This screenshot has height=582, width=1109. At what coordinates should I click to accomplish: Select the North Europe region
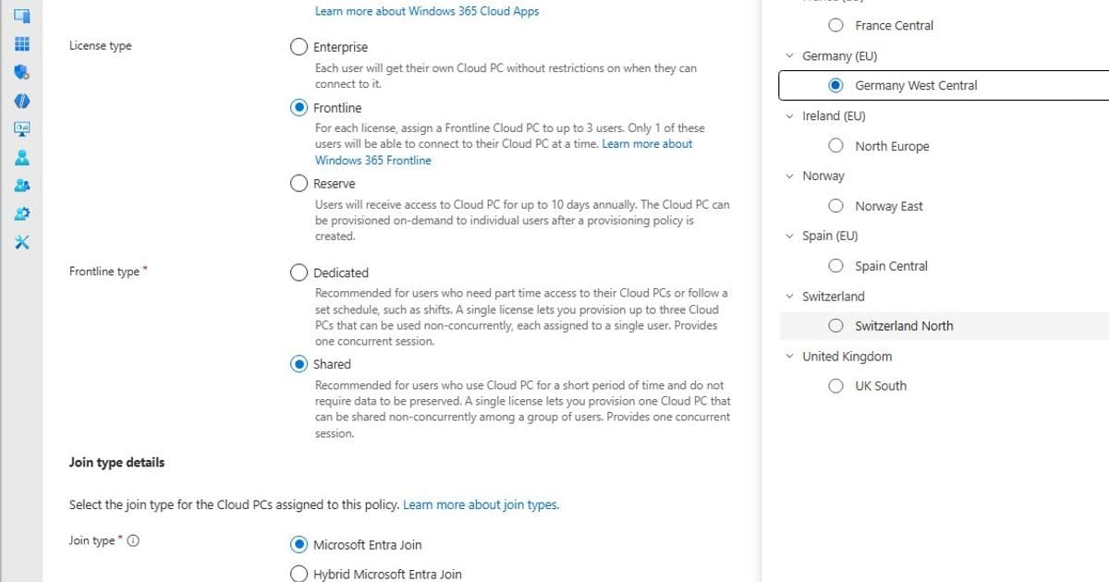[x=835, y=145]
